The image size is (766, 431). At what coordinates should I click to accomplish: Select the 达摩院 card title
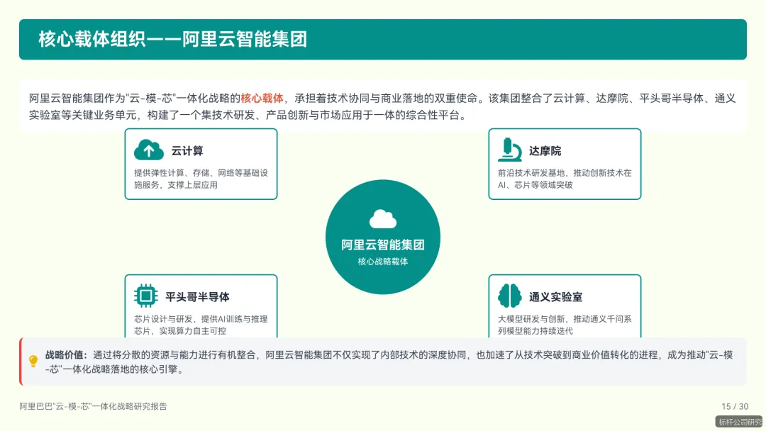pyautogui.click(x=545, y=151)
